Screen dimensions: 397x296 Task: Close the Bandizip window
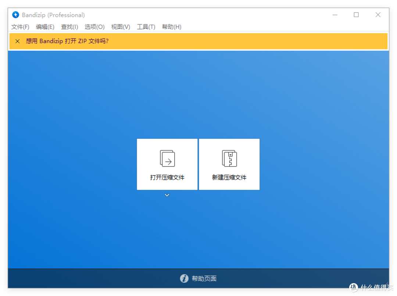378,15
